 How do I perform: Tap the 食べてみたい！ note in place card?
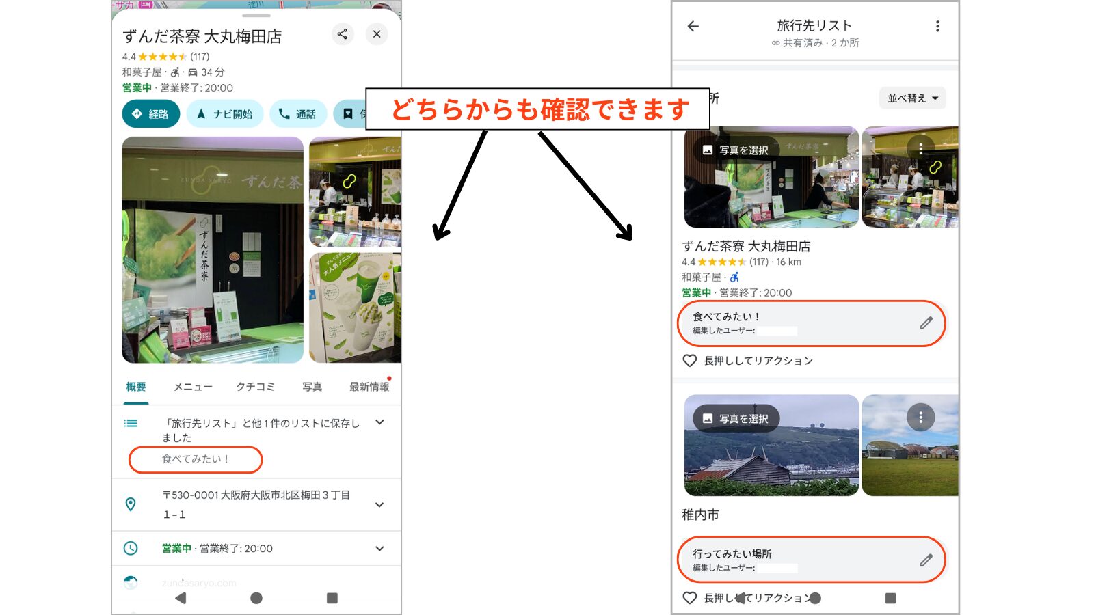click(x=196, y=459)
